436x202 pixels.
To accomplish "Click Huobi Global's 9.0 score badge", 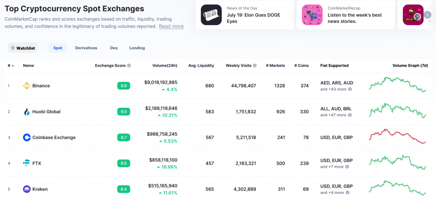I will coord(124,112).
